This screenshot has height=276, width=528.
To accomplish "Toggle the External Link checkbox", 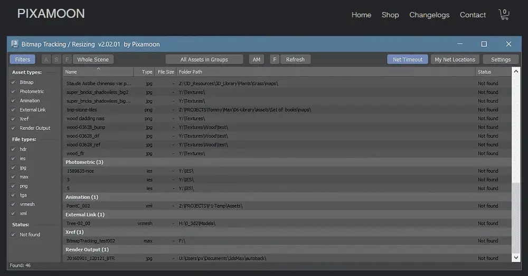I will tap(13, 110).
